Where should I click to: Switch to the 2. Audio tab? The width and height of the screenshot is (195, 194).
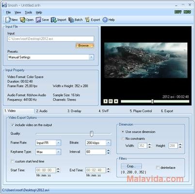42,111
